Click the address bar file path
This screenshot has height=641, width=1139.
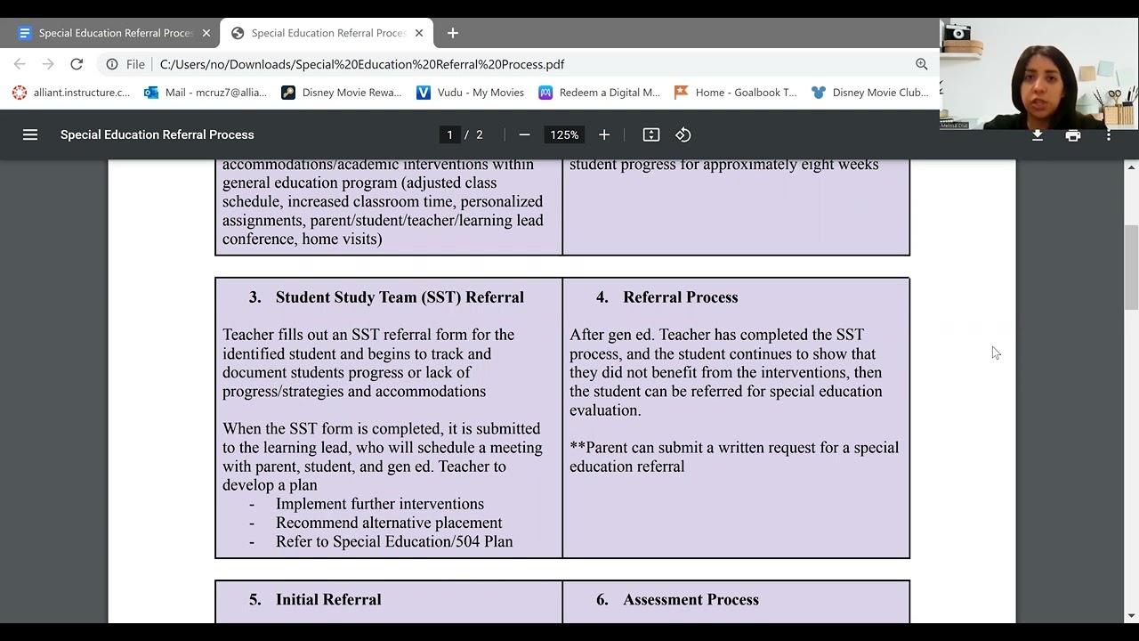click(x=362, y=64)
